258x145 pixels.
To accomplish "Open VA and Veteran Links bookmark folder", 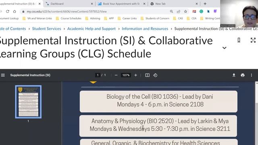I will point(37,19).
